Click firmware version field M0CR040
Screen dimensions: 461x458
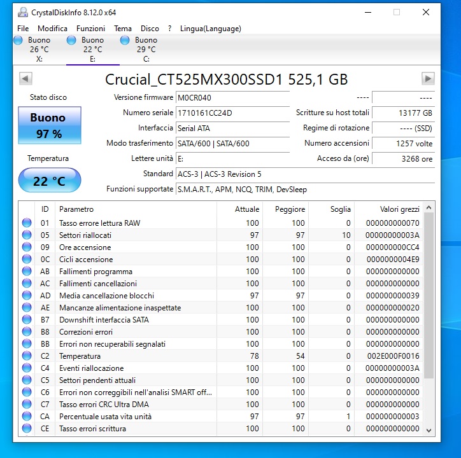point(232,97)
